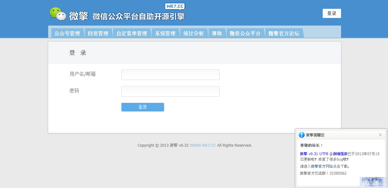Select the 统计分析 tab
388x188 pixels.
pos(194,33)
